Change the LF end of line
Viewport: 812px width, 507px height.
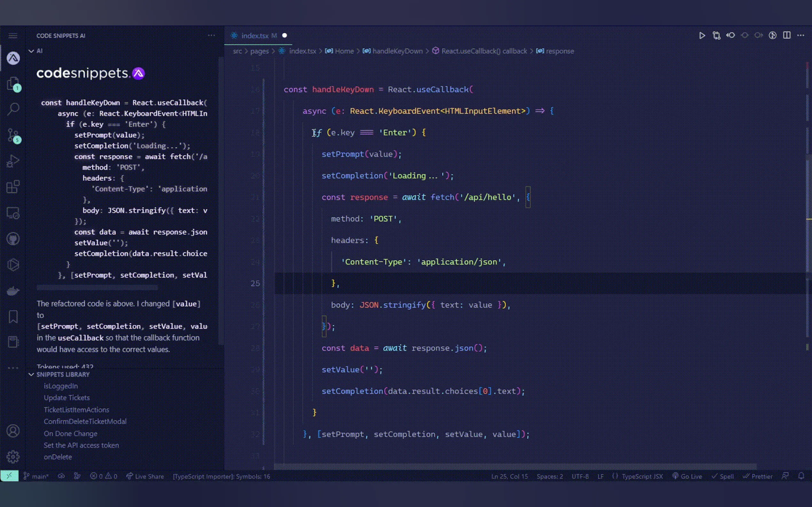point(600,476)
